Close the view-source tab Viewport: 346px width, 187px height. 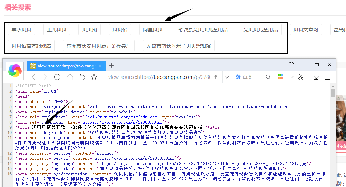100,66
